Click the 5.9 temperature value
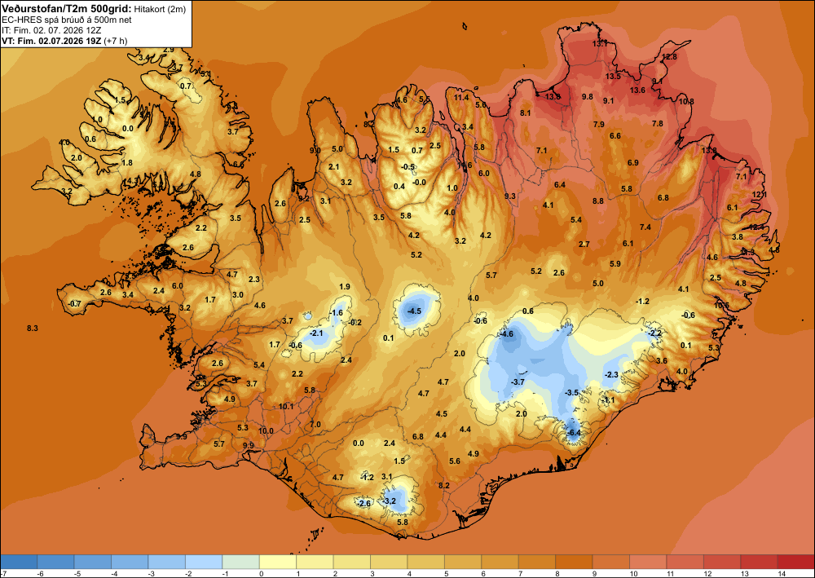 [x=615, y=264]
